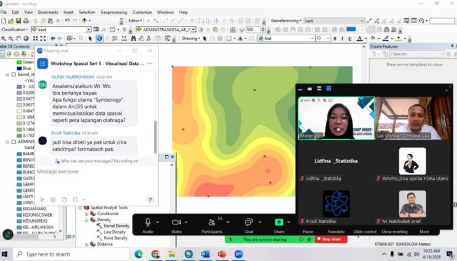This screenshot has height=261, width=457.
Task: Collapse the Density toolset node
Action: [86, 220]
